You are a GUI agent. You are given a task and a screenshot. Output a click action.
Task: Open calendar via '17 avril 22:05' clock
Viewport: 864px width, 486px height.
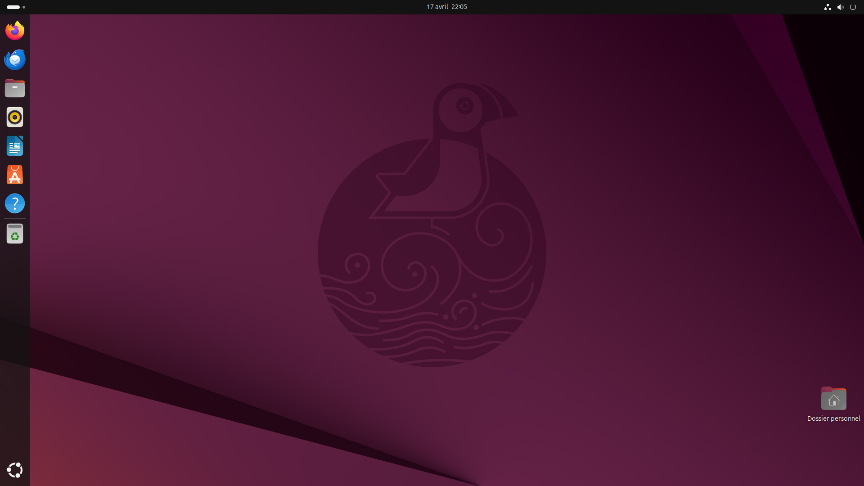point(447,7)
